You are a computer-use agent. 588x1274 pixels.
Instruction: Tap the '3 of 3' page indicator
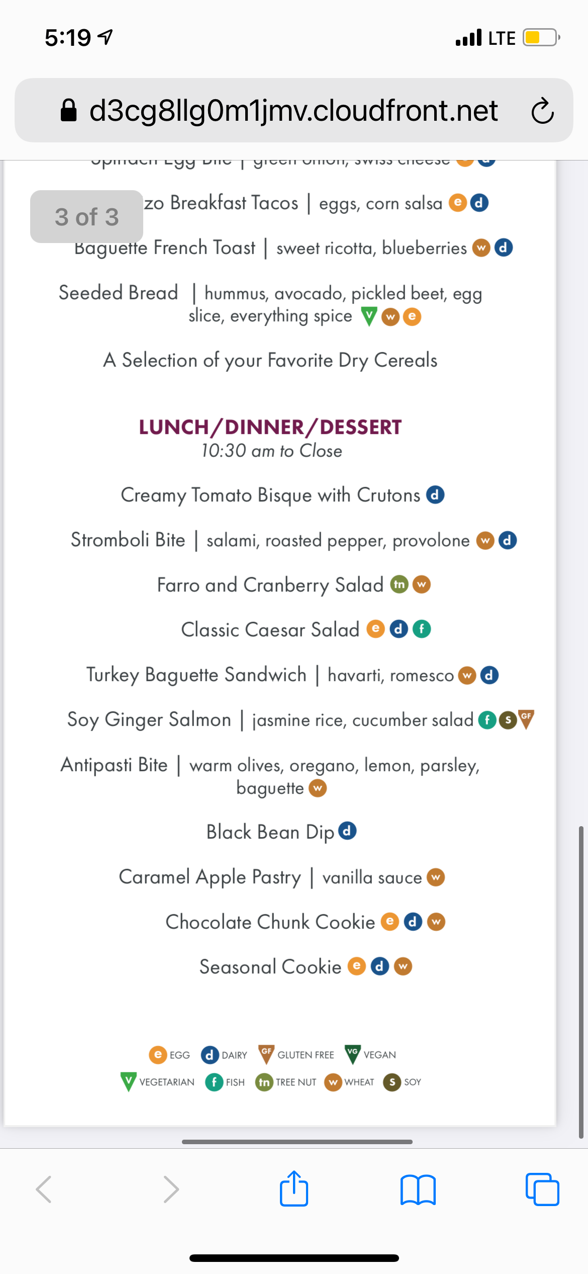[86, 217]
